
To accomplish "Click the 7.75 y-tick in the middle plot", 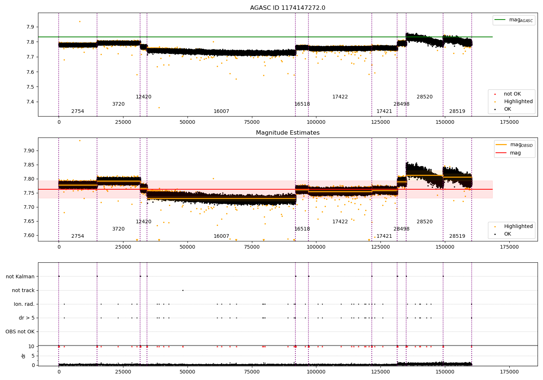I will tap(29, 193).
